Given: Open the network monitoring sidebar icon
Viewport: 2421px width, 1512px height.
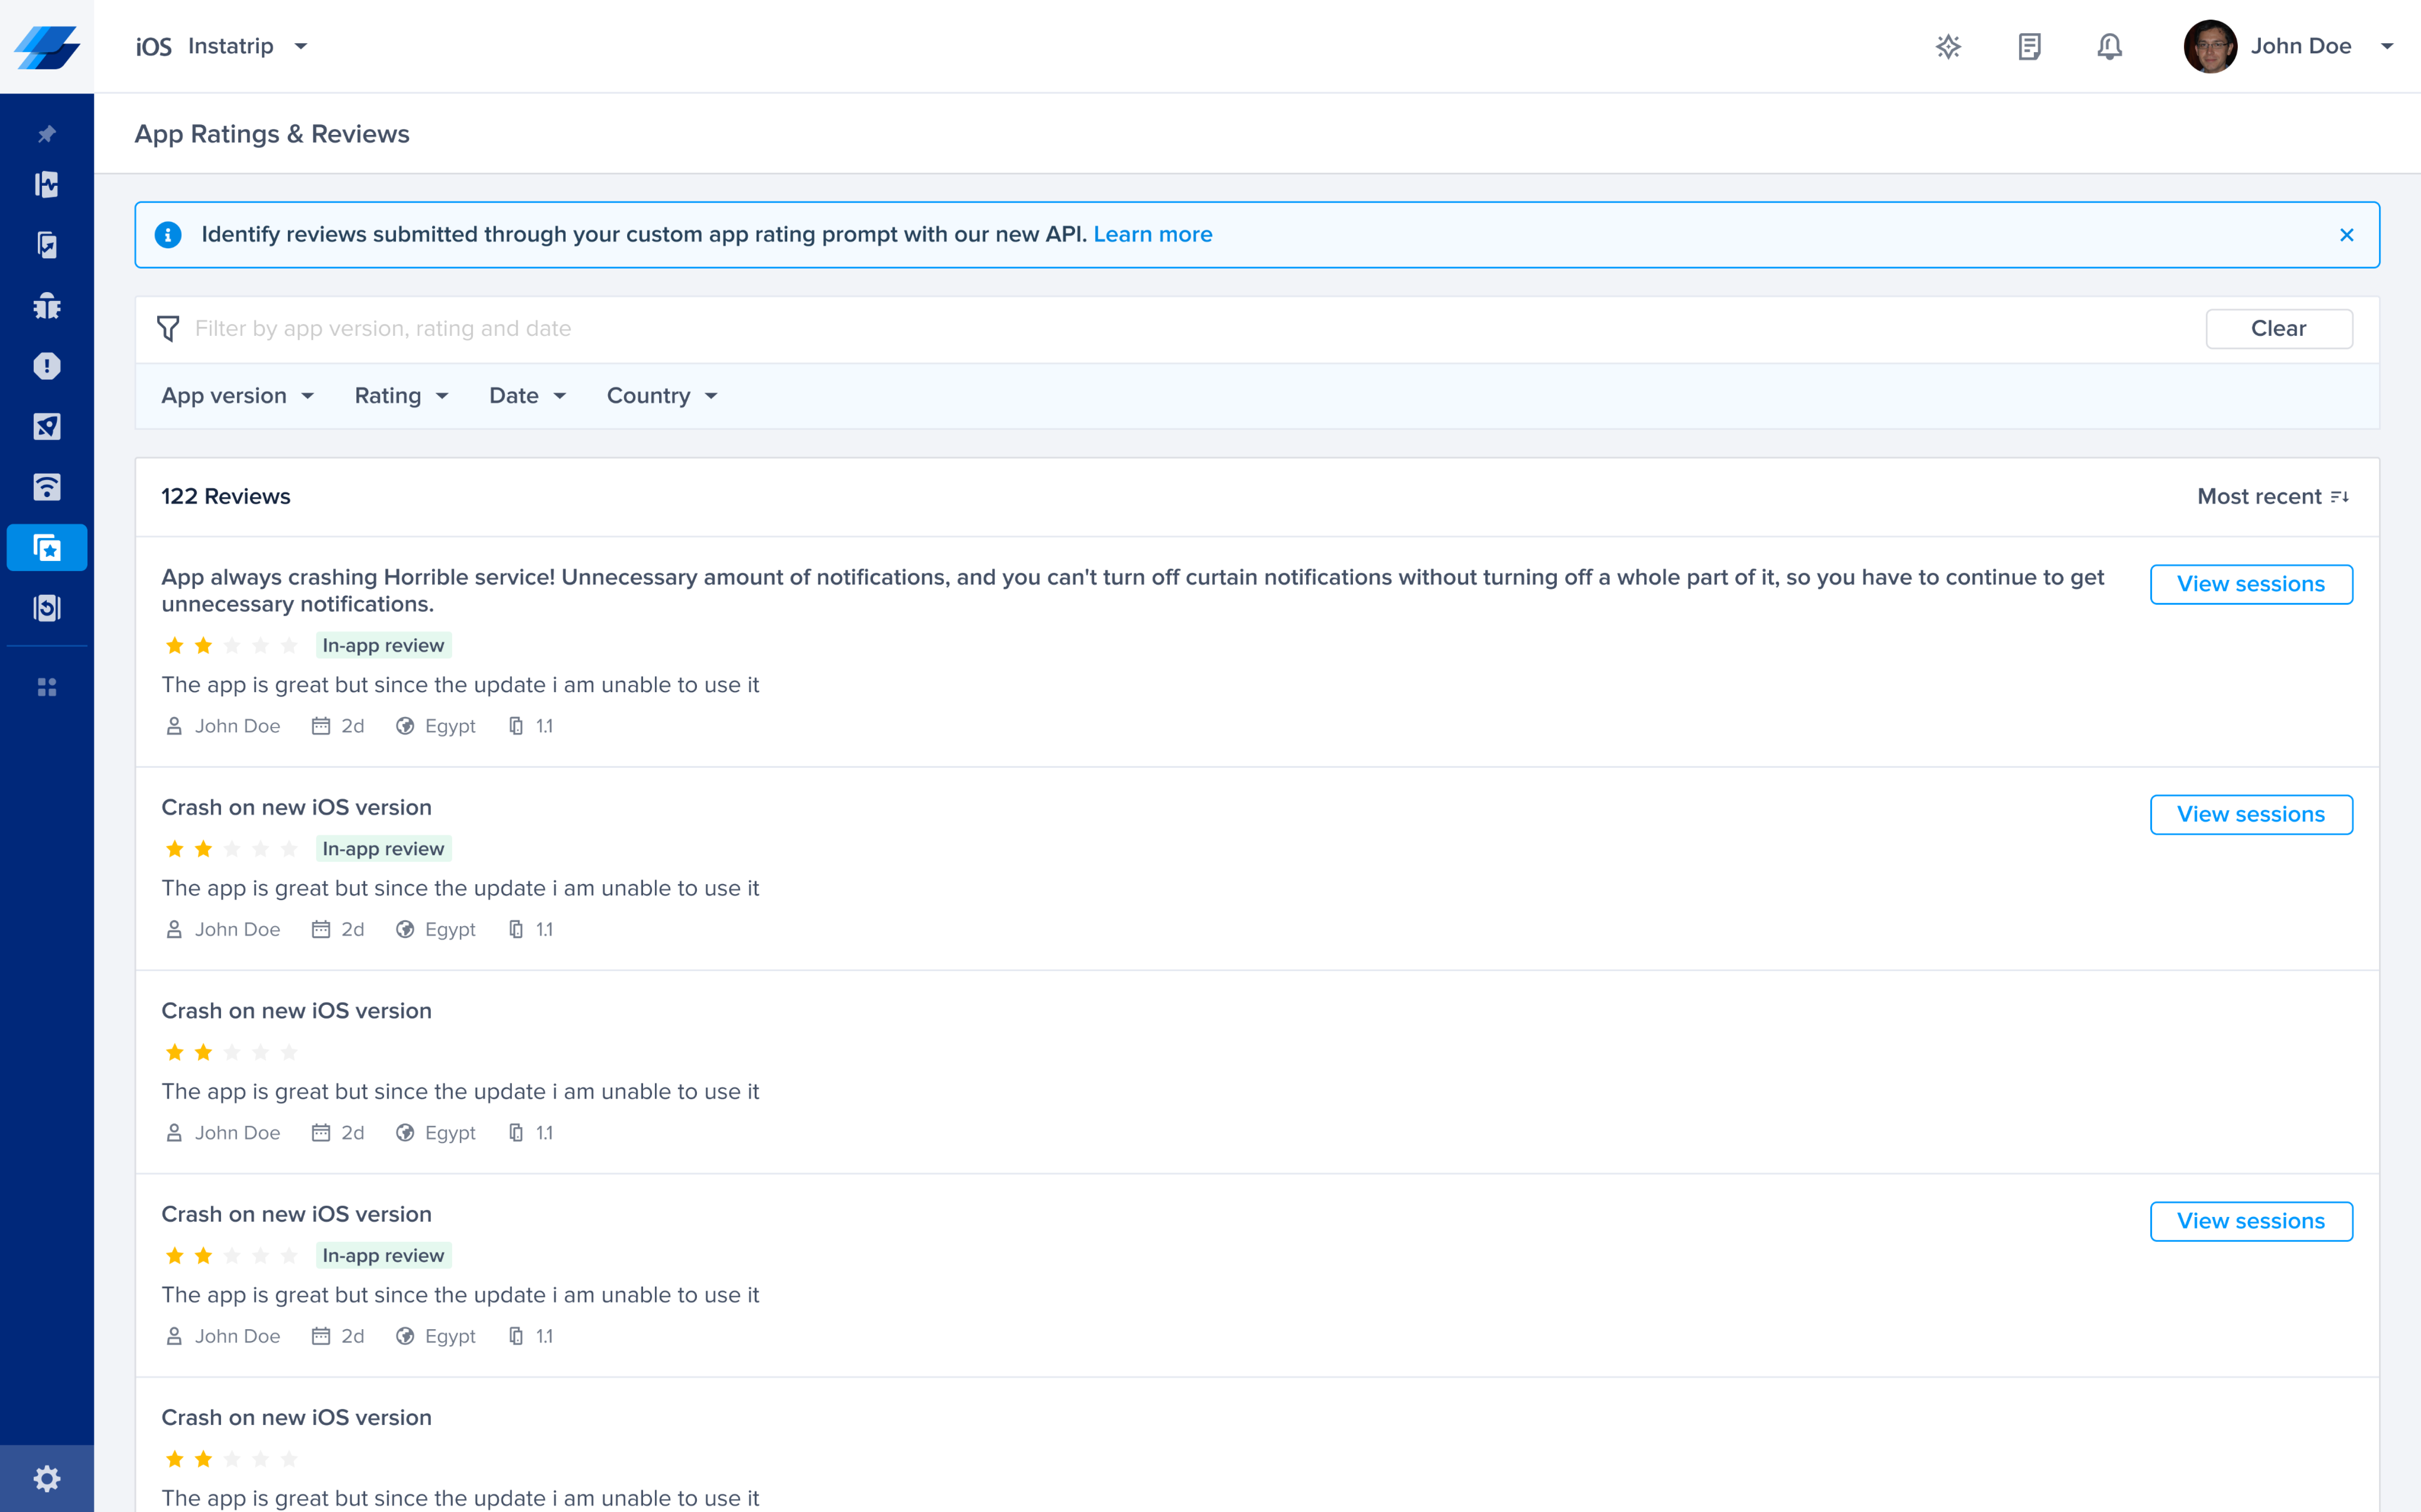Looking at the screenshot, I should [x=47, y=487].
